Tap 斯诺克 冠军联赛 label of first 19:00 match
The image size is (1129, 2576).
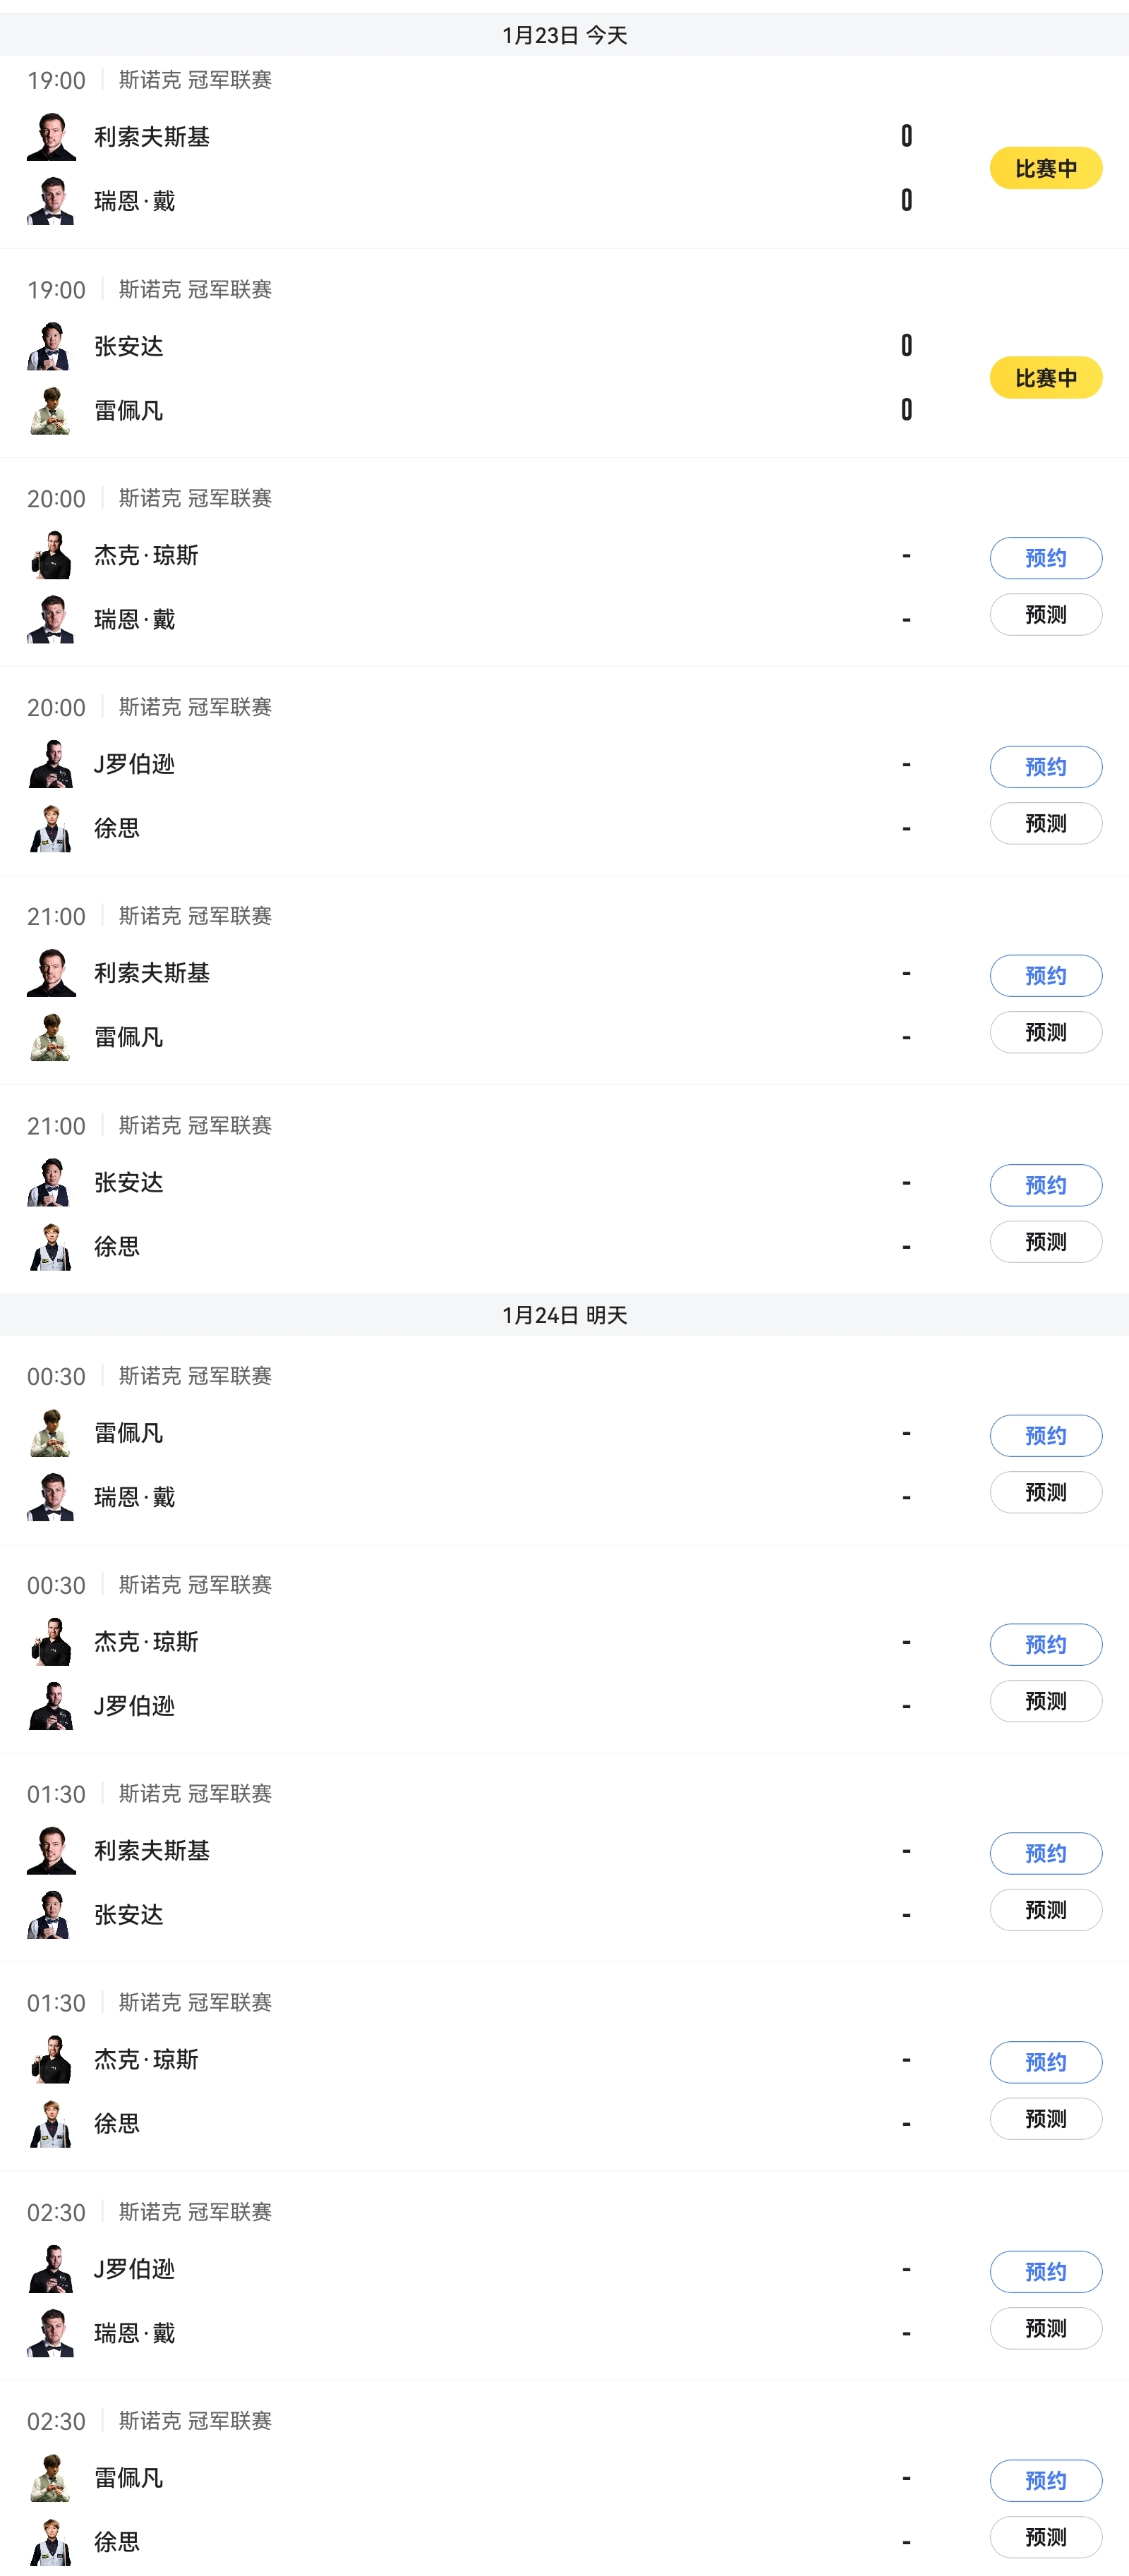click(x=195, y=80)
